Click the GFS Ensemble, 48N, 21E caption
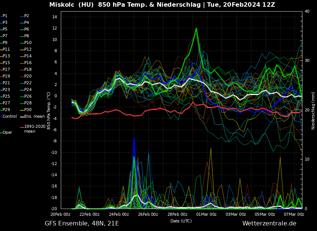This screenshot has width=317, height=231. [x=82, y=224]
